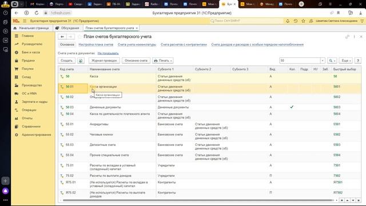Reload the page in the browser
This screenshot has width=366, height=206.
point(37,13)
